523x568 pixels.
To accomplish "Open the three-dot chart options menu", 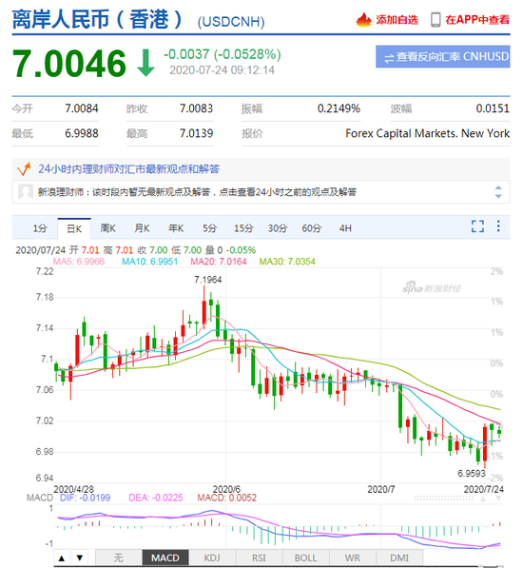I will (498, 226).
